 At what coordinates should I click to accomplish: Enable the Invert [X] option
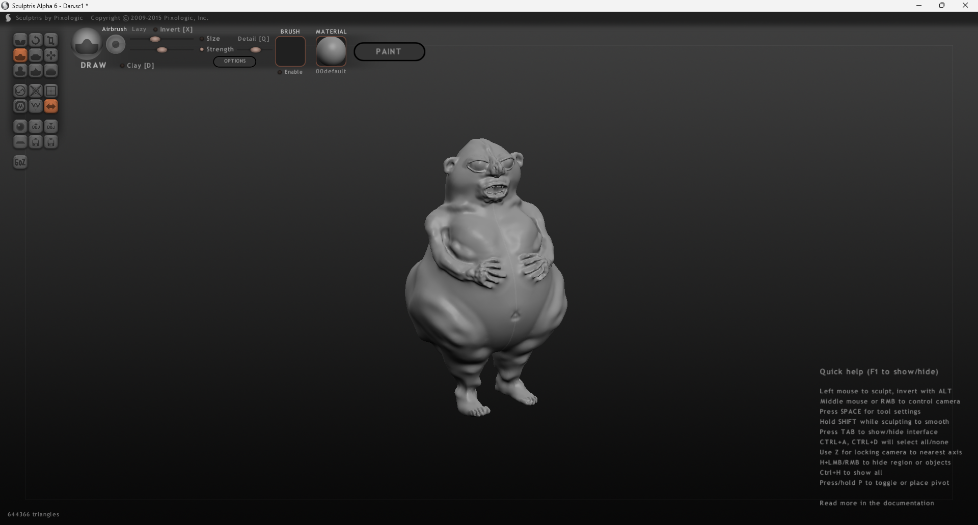pyautogui.click(x=173, y=30)
